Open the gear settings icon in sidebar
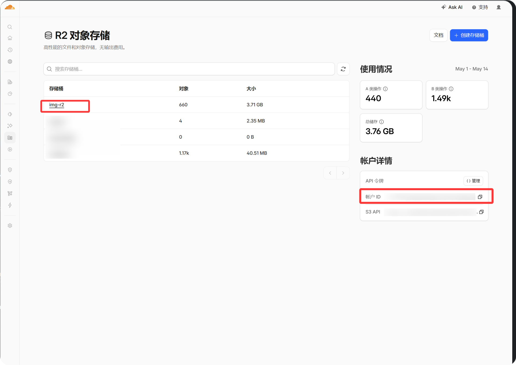This screenshot has width=516, height=365. (x=10, y=226)
